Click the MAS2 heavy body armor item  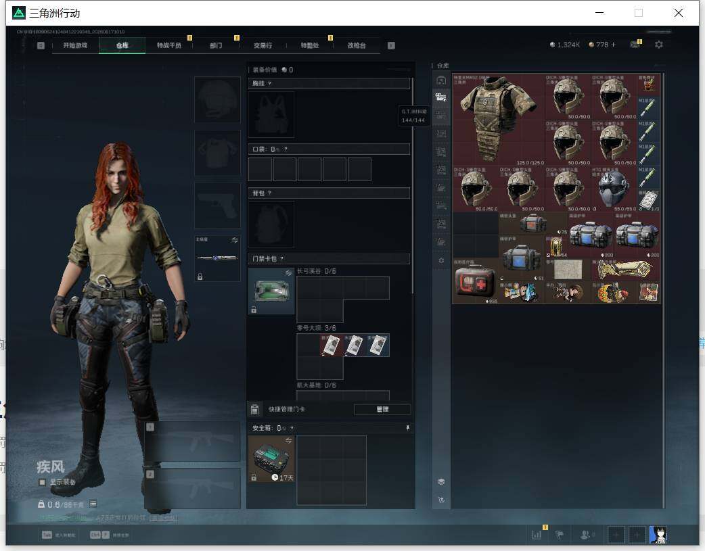498,120
